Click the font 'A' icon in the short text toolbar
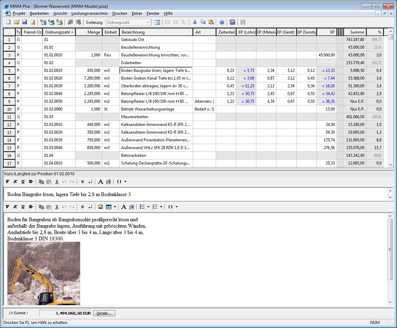The height and width of the screenshot is (328, 397). pyautogui.click(x=100, y=182)
